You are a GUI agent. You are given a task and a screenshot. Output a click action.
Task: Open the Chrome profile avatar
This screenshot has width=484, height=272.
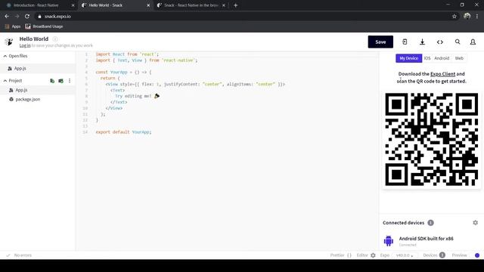467,16
